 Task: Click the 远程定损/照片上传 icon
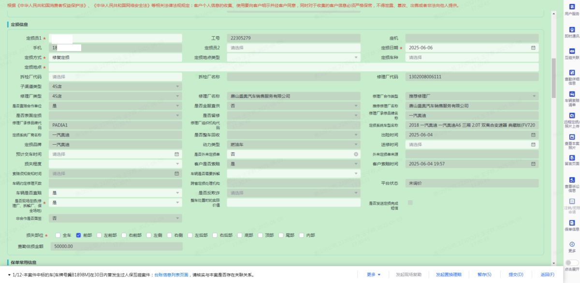pyautogui.click(x=572, y=116)
